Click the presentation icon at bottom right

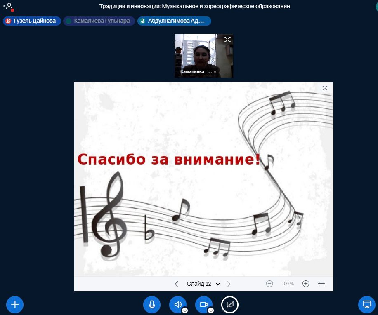tap(366, 305)
